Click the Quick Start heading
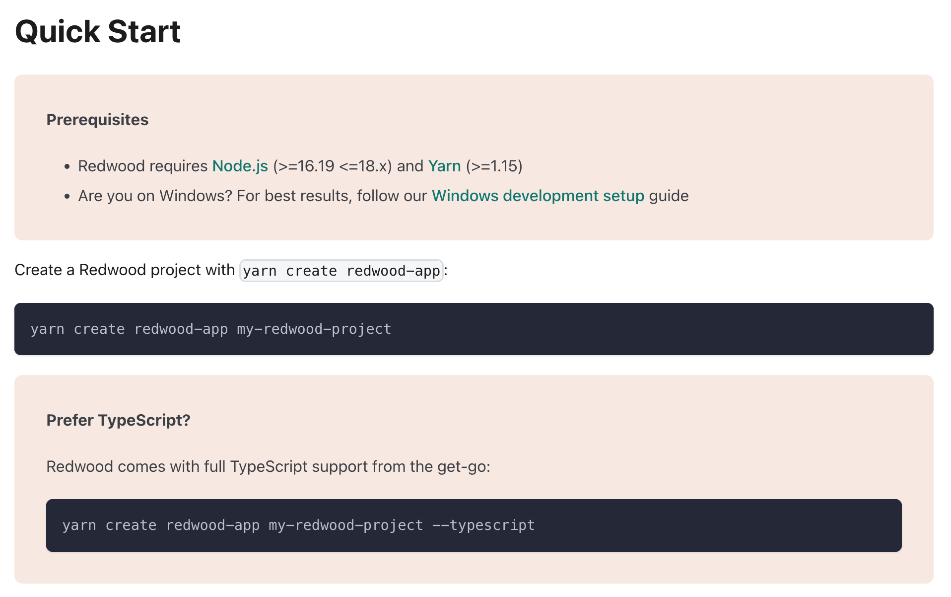This screenshot has width=951, height=597. [x=98, y=31]
